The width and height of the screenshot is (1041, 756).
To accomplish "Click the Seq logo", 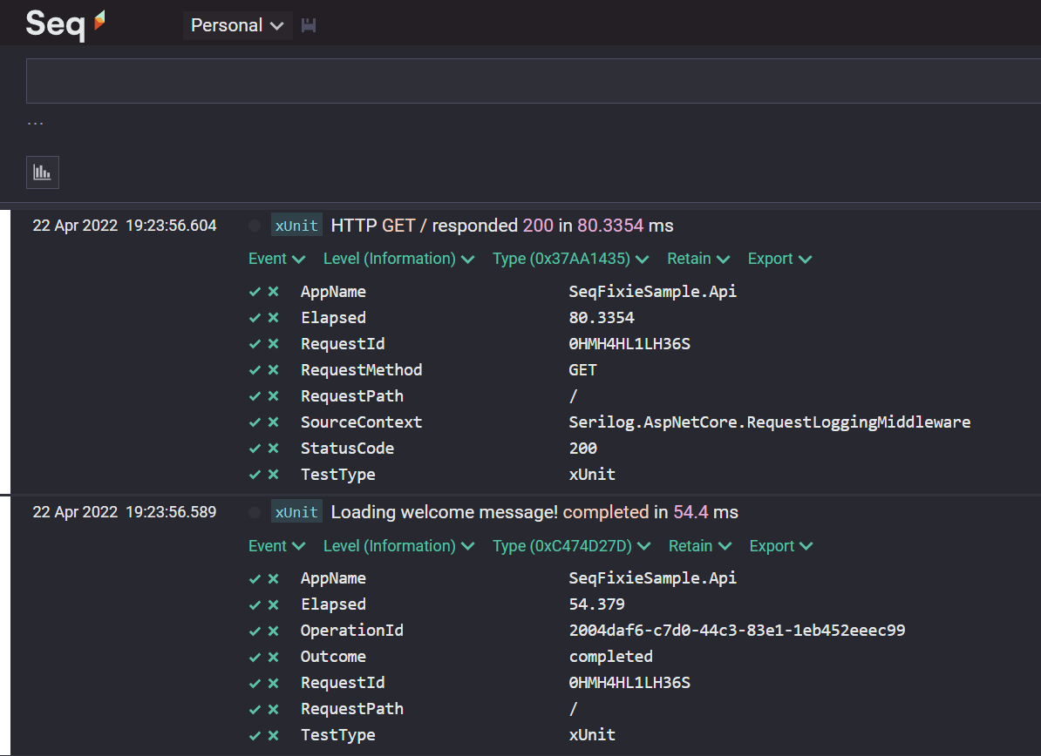I will 65,25.
